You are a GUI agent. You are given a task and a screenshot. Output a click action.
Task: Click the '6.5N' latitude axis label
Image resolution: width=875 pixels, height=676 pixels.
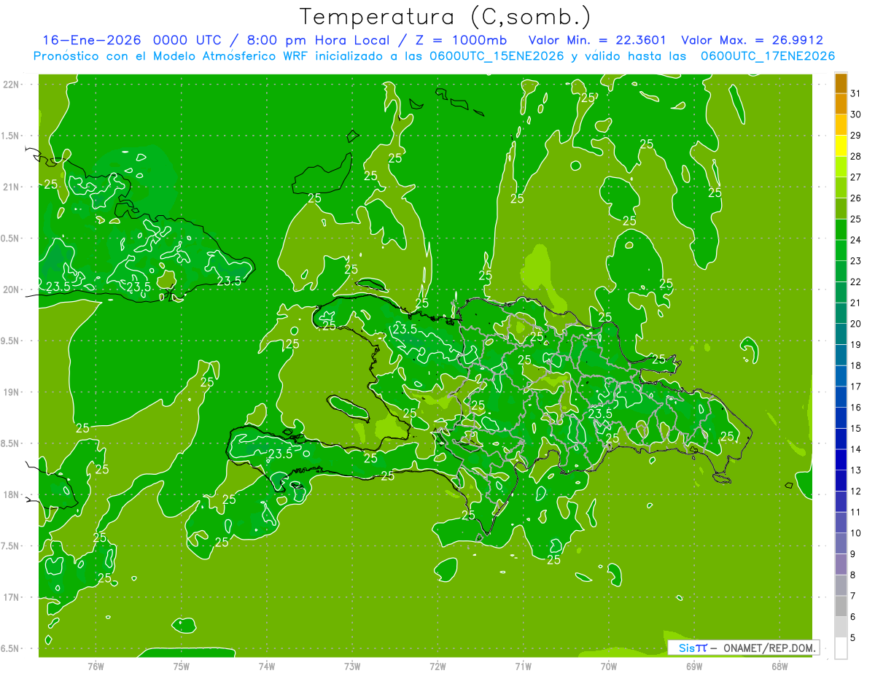pos(10,648)
